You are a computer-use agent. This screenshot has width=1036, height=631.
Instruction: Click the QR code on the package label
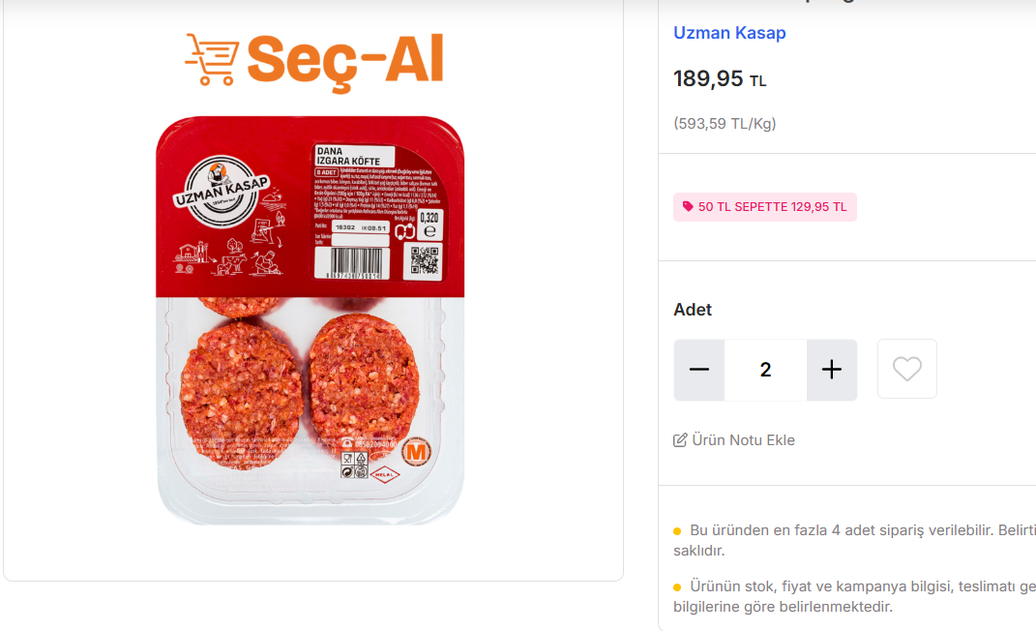425,260
